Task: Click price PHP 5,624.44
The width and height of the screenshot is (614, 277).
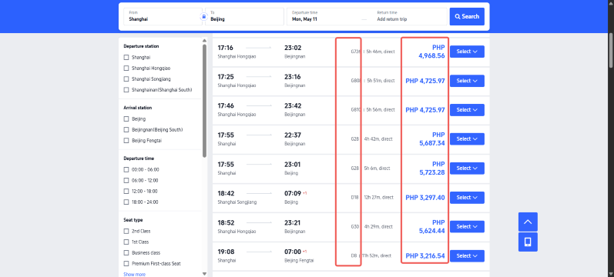Action: pyautogui.click(x=431, y=226)
